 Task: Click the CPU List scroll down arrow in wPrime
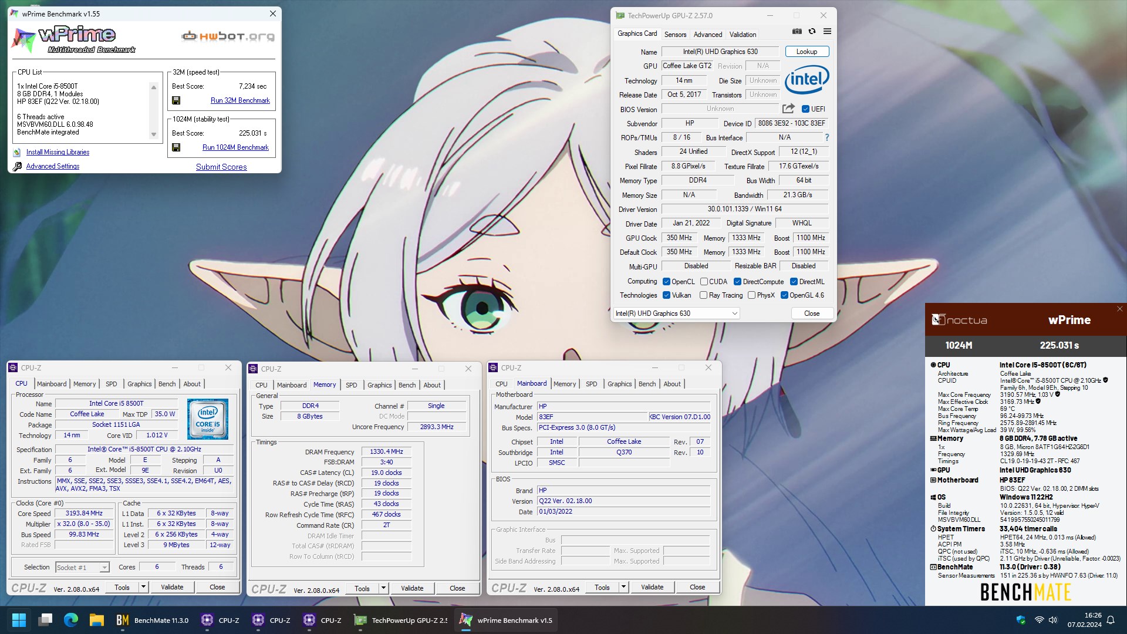(x=154, y=134)
